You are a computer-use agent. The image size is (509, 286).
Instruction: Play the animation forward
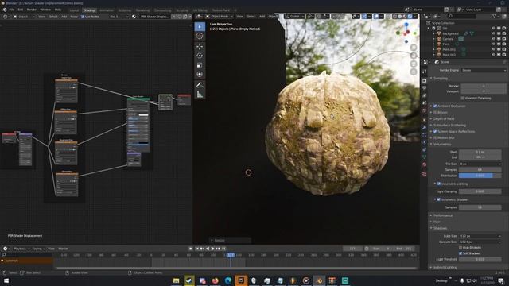(213, 249)
